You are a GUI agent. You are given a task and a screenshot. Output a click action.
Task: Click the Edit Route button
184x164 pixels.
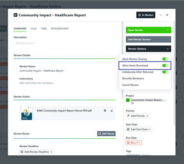click(x=106, y=133)
